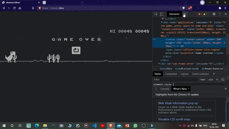This screenshot has height=129, width=229.
Task: Toggle the computed styles sidebar icon
Action: coord(223,80)
